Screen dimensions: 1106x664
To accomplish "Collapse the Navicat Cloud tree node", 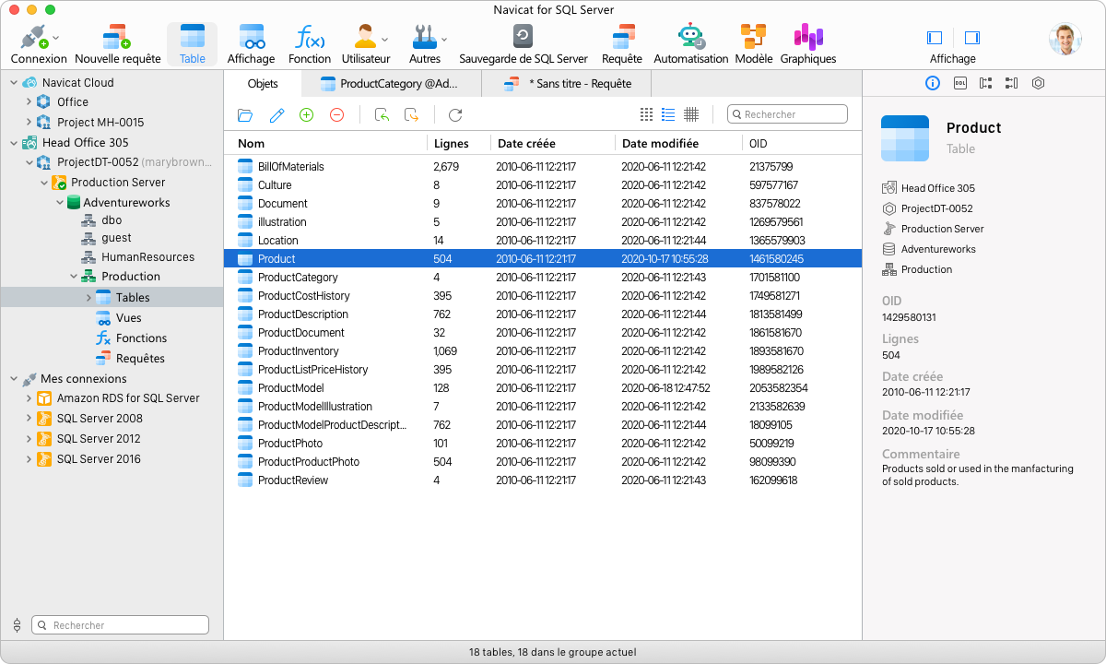I will [14, 83].
